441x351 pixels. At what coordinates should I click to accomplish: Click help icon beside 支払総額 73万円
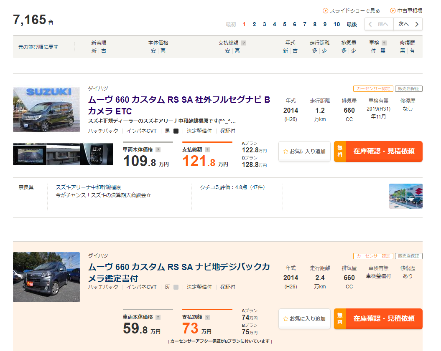pyautogui.click(x=207, y=317)
